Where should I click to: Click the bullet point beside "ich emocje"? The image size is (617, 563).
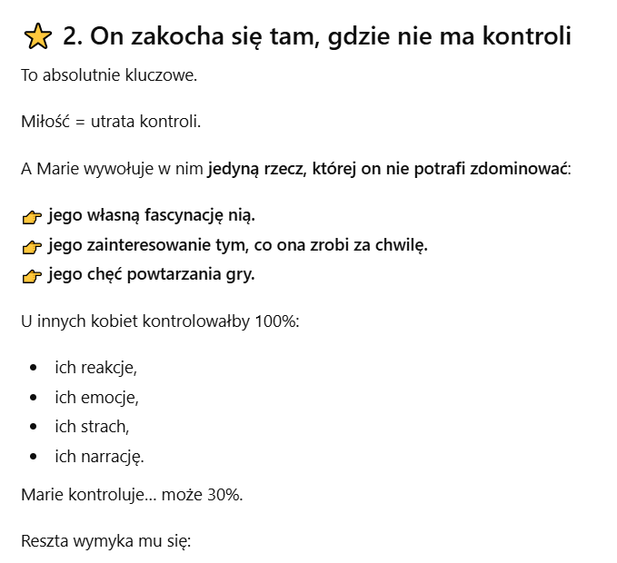pyautogui.click(x=34, y=397)
